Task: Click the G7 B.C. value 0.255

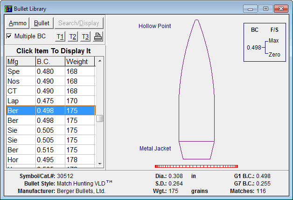Action: [263, 184]
